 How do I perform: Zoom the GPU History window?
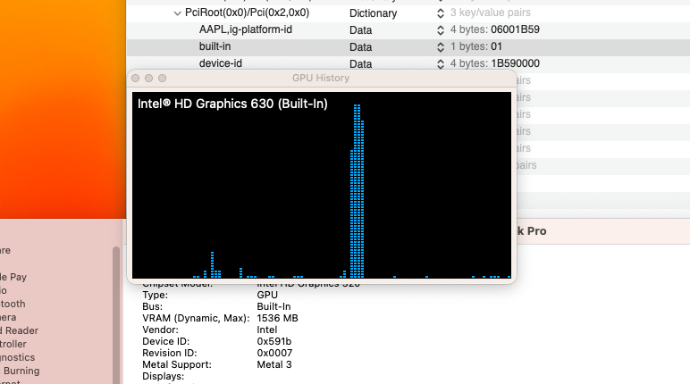[x=162, y=78]
